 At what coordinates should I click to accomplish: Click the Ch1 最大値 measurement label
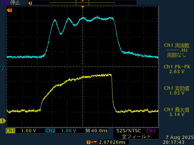coord(177,110)
